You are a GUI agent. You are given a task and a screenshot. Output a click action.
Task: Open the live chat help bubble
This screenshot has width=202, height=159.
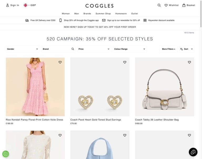[193, 152]
